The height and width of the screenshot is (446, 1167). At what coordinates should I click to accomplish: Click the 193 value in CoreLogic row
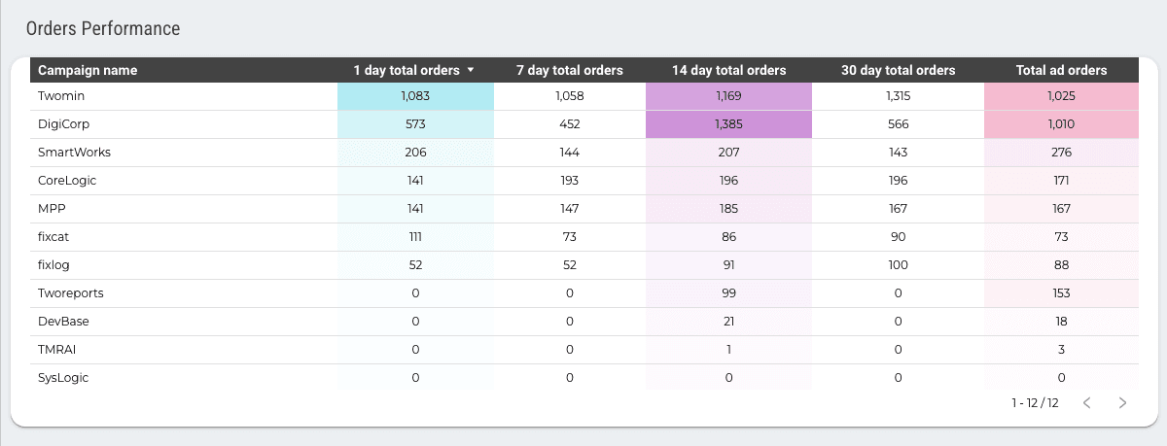569,181
